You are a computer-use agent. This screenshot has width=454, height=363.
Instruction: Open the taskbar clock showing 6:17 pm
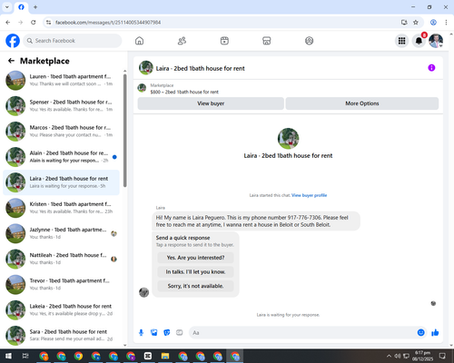point(422,356)
